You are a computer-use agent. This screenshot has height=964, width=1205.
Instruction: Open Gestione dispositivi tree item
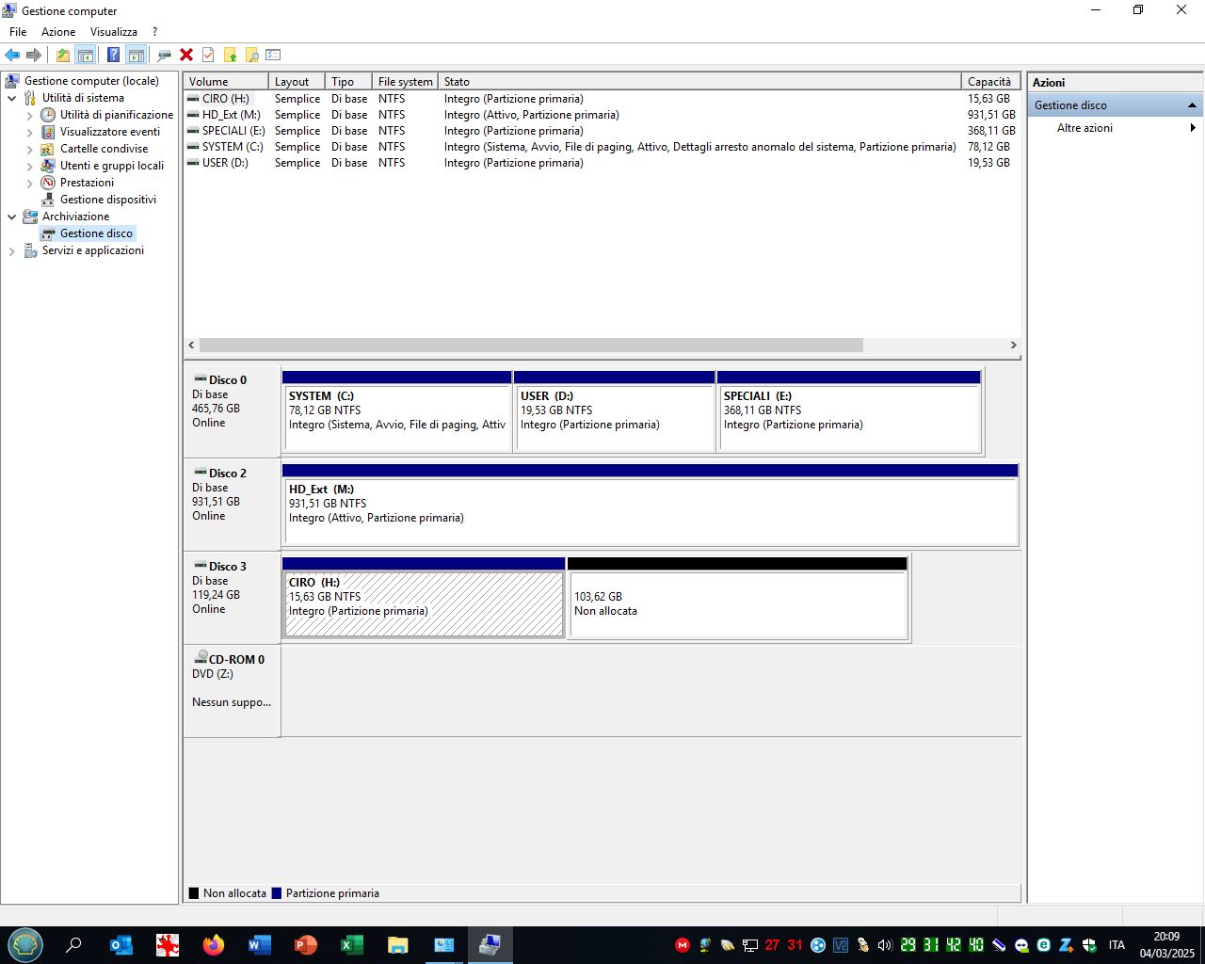(108, 200)
